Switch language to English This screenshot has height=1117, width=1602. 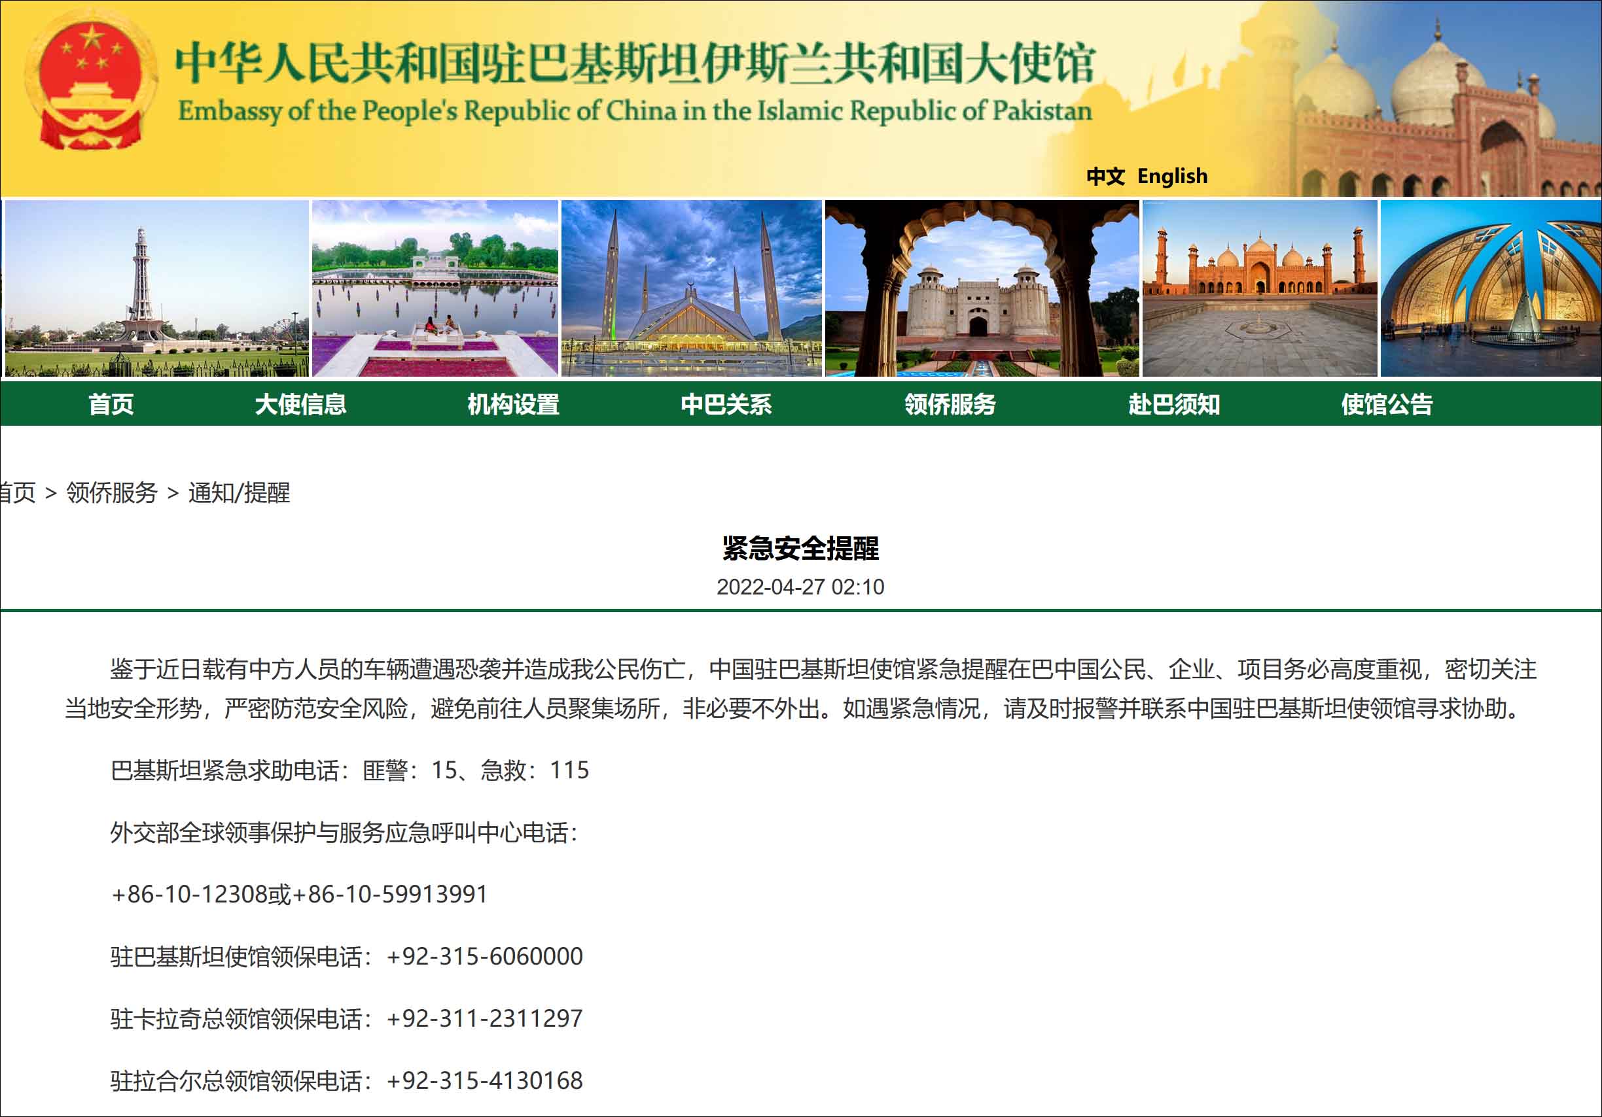point(1172,176)
